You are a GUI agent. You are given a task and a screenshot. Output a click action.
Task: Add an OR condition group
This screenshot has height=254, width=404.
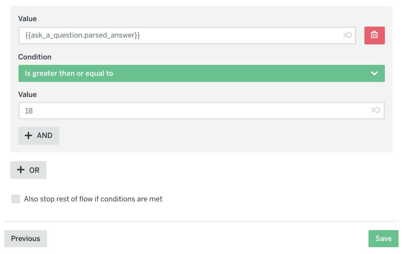[x=28, y=170]
